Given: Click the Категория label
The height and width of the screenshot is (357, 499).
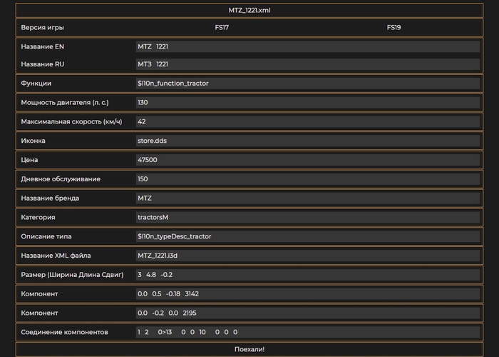Looking at the screenshot, I should pyautogui.click(x=38, y=217).
